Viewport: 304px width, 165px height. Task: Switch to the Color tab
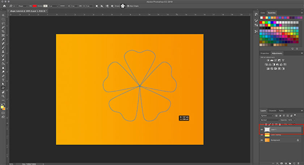coord(263,13)
